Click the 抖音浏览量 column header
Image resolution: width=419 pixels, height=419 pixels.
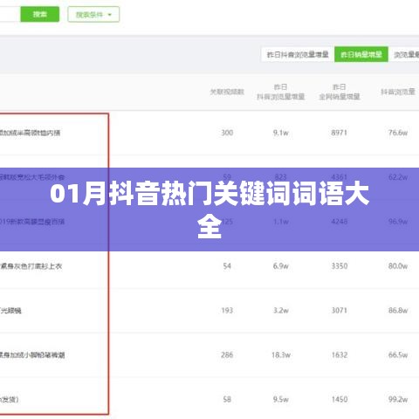398,92
